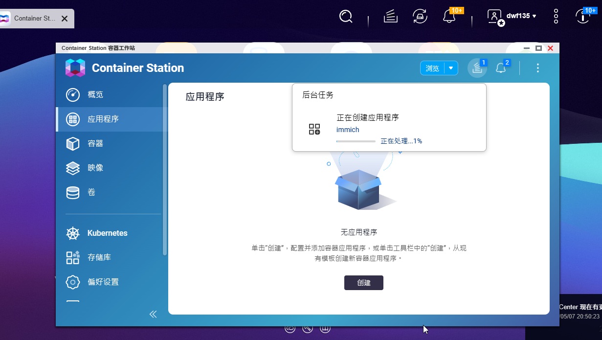602x340 pixels.
Task: Click the 应用程序 page heading
Action: coord(205,96)
